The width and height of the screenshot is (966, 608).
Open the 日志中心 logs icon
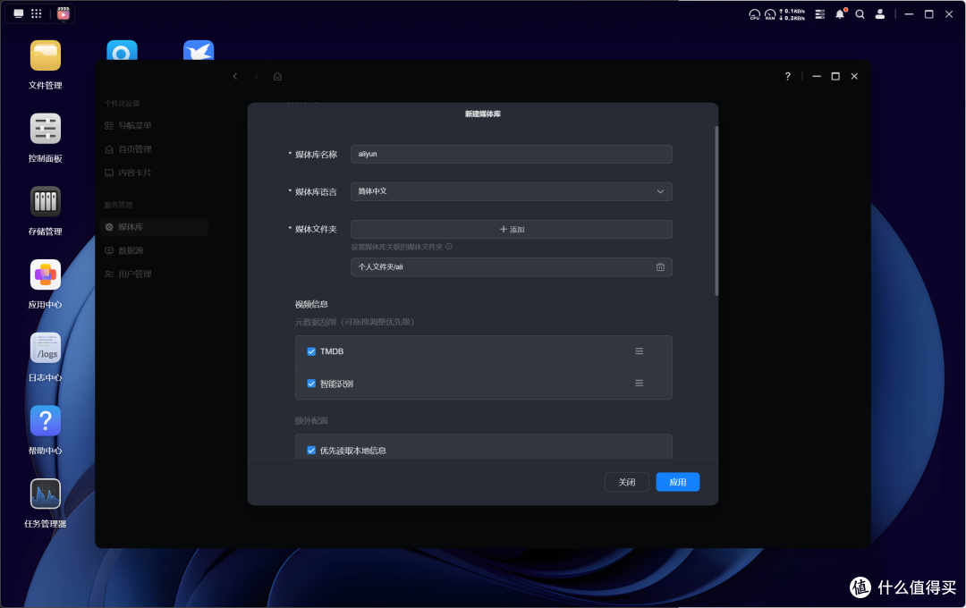tap(45, 348)
